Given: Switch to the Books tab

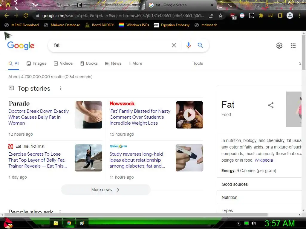Looking at the screenshot, I should point(89,63).
